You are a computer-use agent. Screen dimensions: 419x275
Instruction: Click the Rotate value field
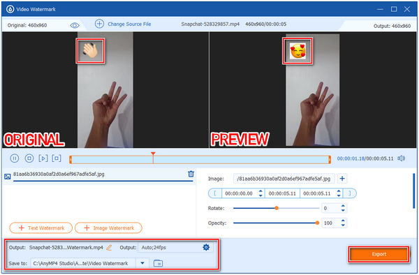tap(330, 208)
